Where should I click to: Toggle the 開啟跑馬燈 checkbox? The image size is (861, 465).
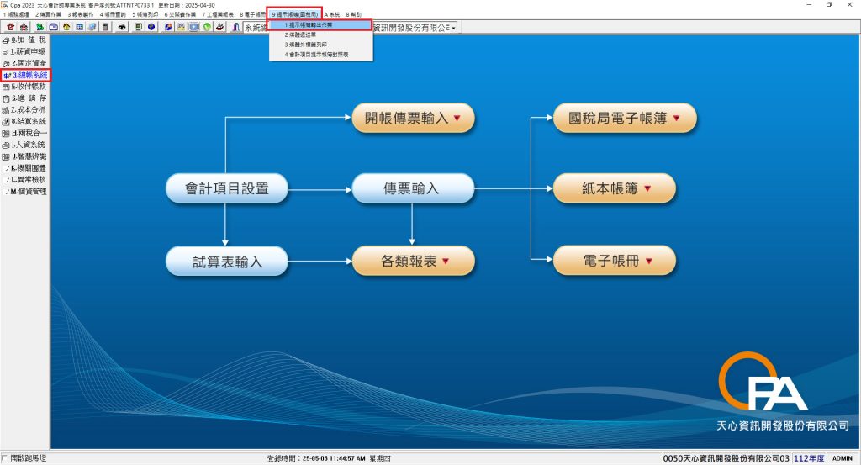point(4,458)
